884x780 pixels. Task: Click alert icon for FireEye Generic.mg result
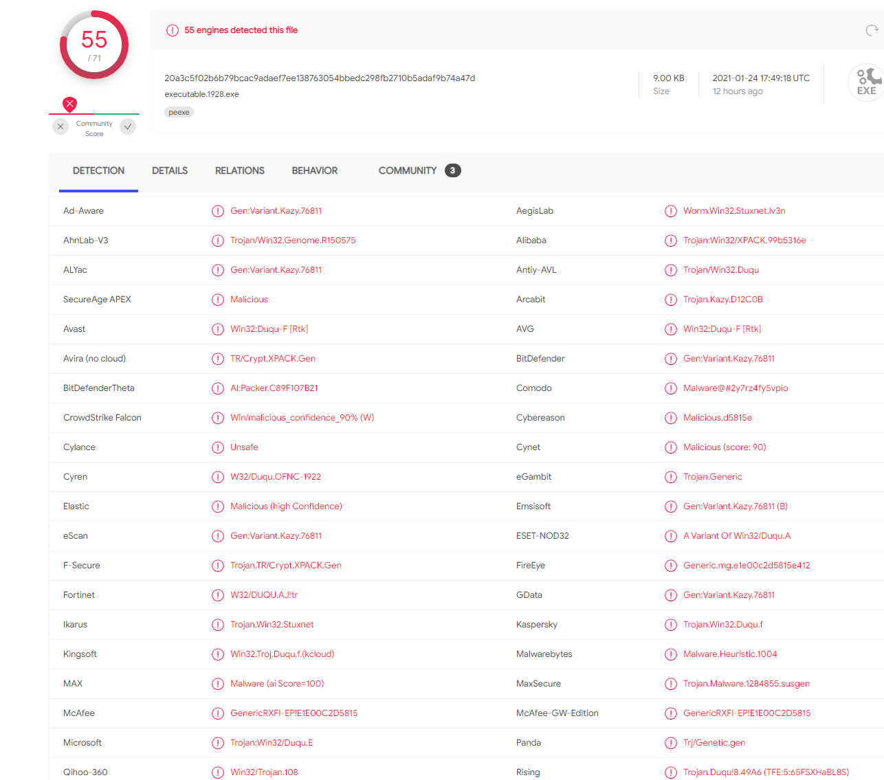click(x=671, y=566)
